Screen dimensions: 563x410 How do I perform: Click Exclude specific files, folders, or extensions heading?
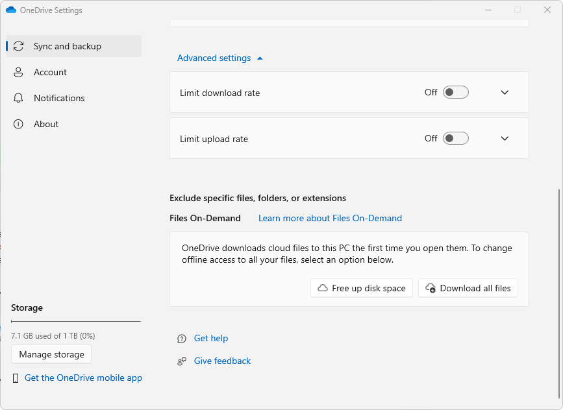258,198
